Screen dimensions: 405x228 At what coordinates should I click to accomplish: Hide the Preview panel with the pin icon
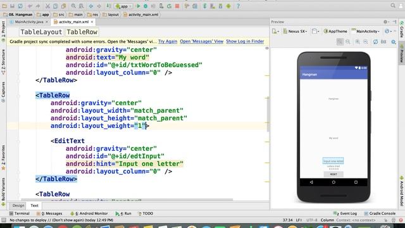click(394, 22)
